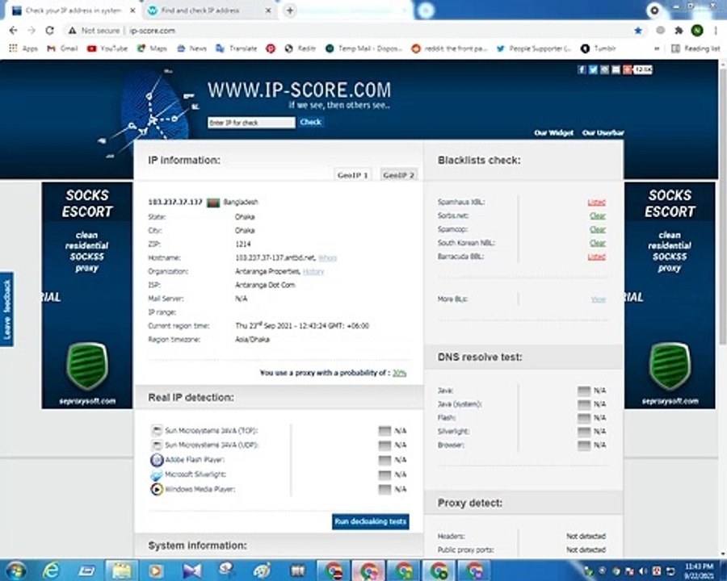Open the YouTube bookmark
The image size is (727, 581).
click(107, 48)
